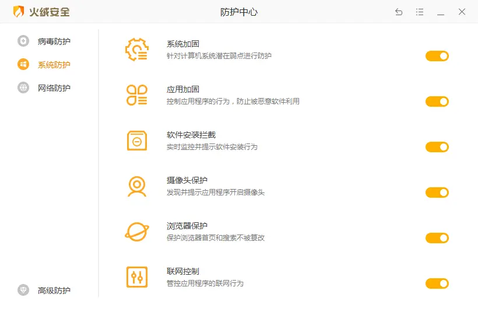478x315 pixels.
Task: Open the hamburger menu in title bar
Action: pos(420,12)
